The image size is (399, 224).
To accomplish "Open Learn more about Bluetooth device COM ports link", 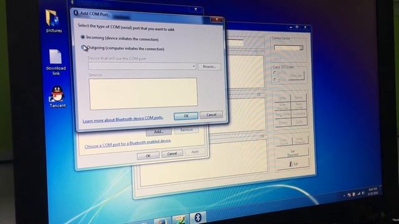I will pos(123,119).
